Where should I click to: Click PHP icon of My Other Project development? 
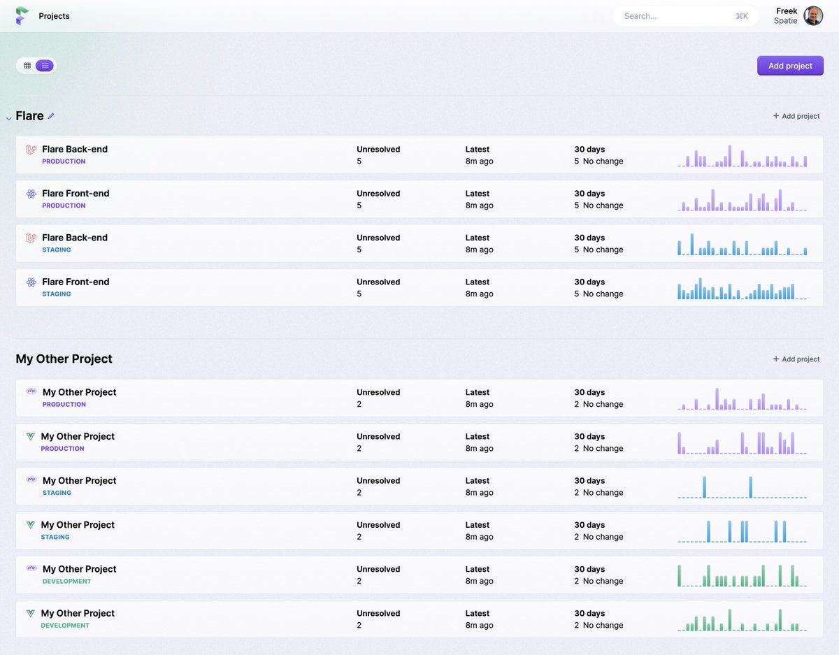tap(31, 568)
